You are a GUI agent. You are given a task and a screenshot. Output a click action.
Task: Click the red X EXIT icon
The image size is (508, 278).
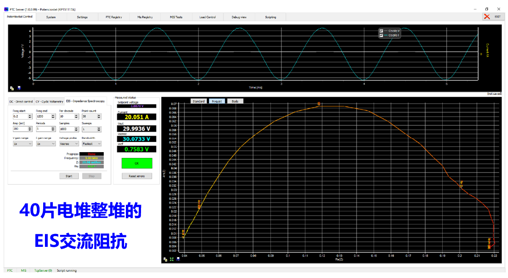[x=487, y=16]
